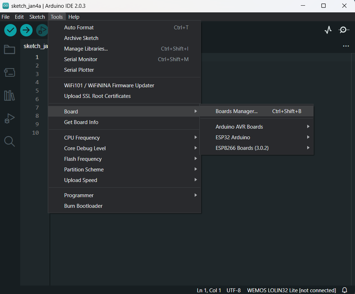This screenshot has width=355, height=294.
Task: Open the Serial Monitor magnifier icon
Action: [x=344, y=30]
